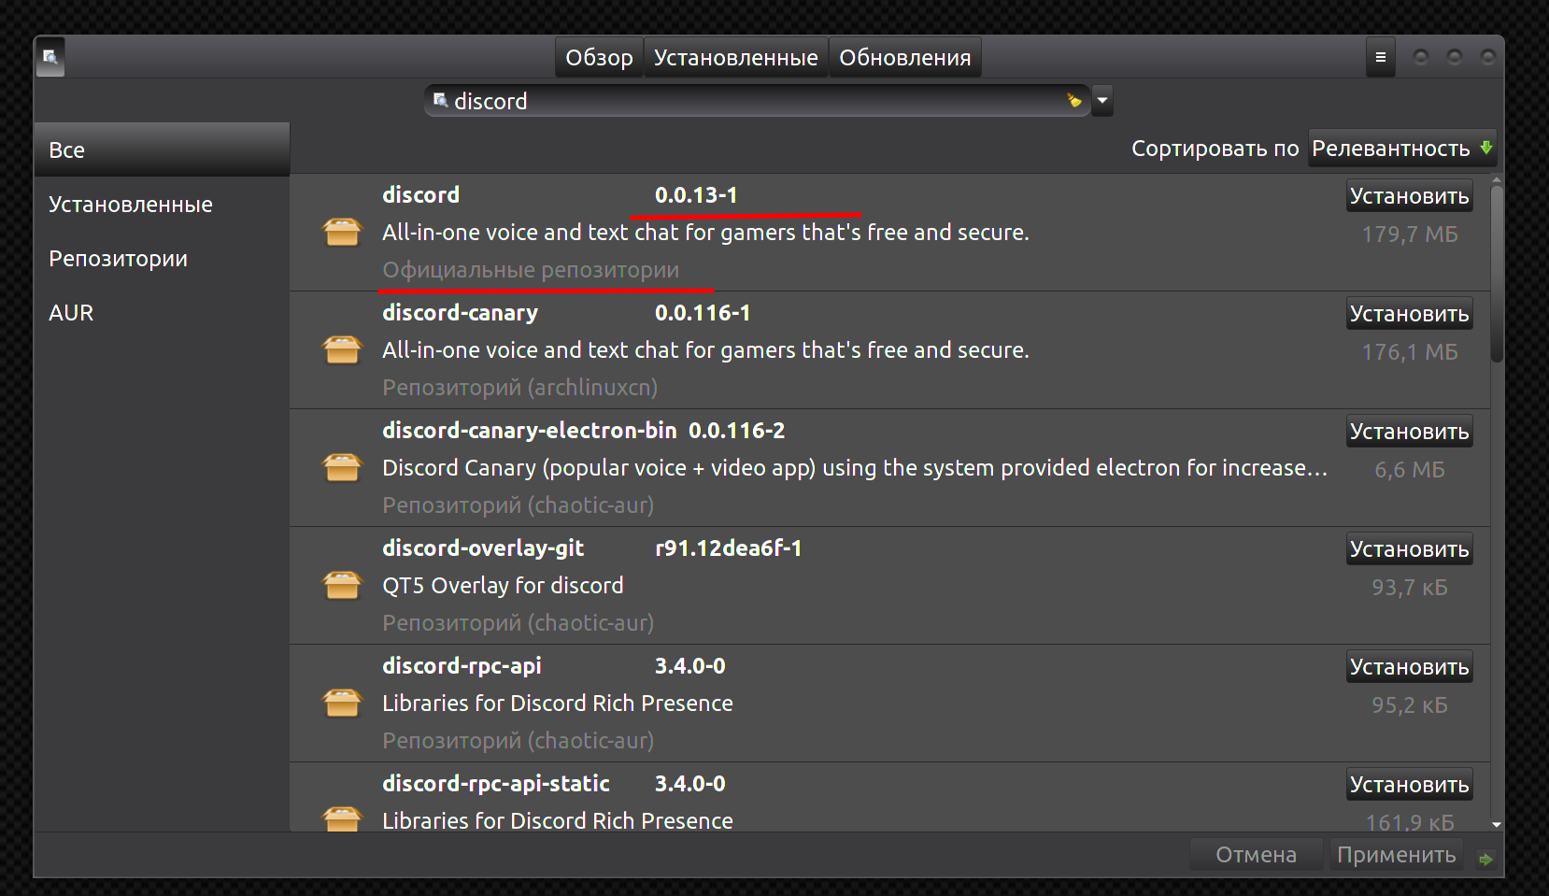Install discord-canary-electron-bin package
Screen dimensions: 1549x896
pos(1410,432)
